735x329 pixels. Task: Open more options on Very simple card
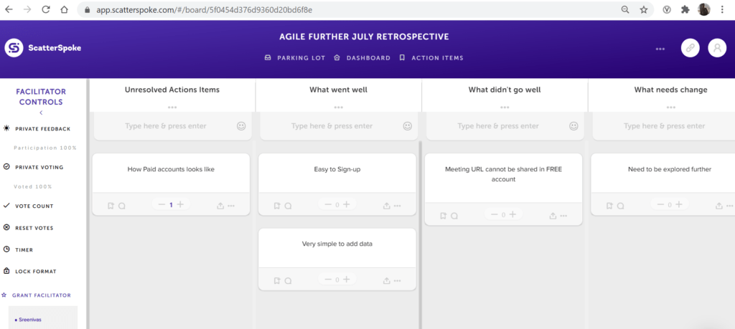(x=397, y=280)
